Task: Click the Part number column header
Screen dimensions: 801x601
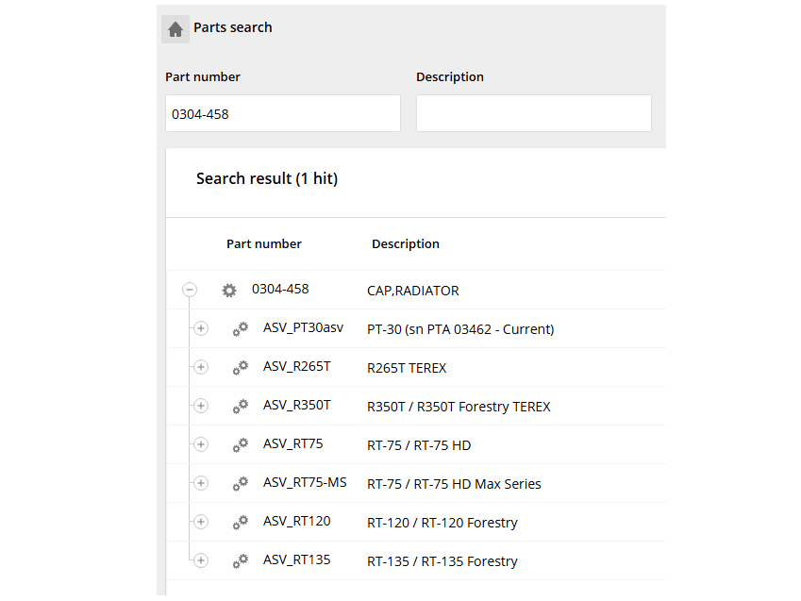Action: (x=263, y=243)
